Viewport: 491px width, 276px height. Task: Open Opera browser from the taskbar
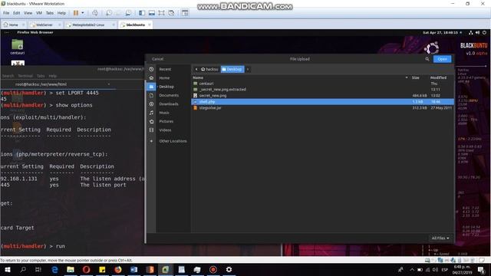[87, 269]
